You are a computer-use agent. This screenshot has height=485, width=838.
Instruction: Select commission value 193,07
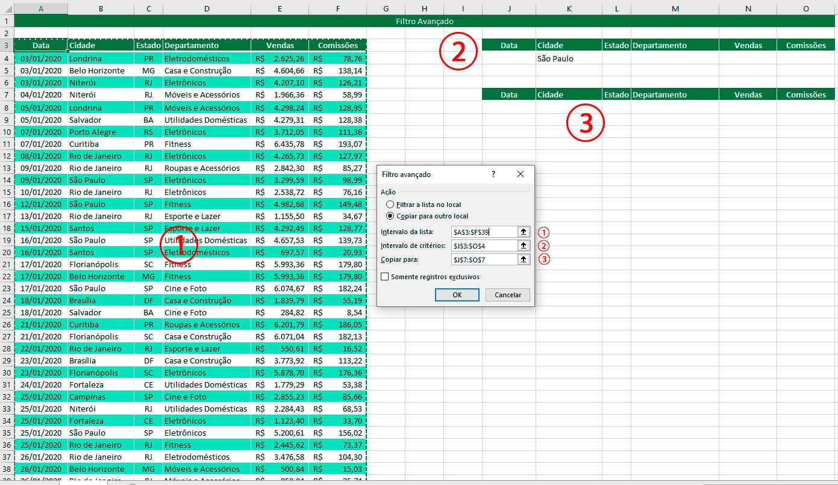click(x=337, y=144)
